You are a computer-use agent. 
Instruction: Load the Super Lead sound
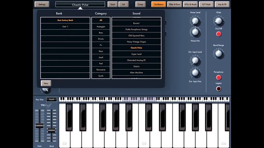(x=137, y=54)
